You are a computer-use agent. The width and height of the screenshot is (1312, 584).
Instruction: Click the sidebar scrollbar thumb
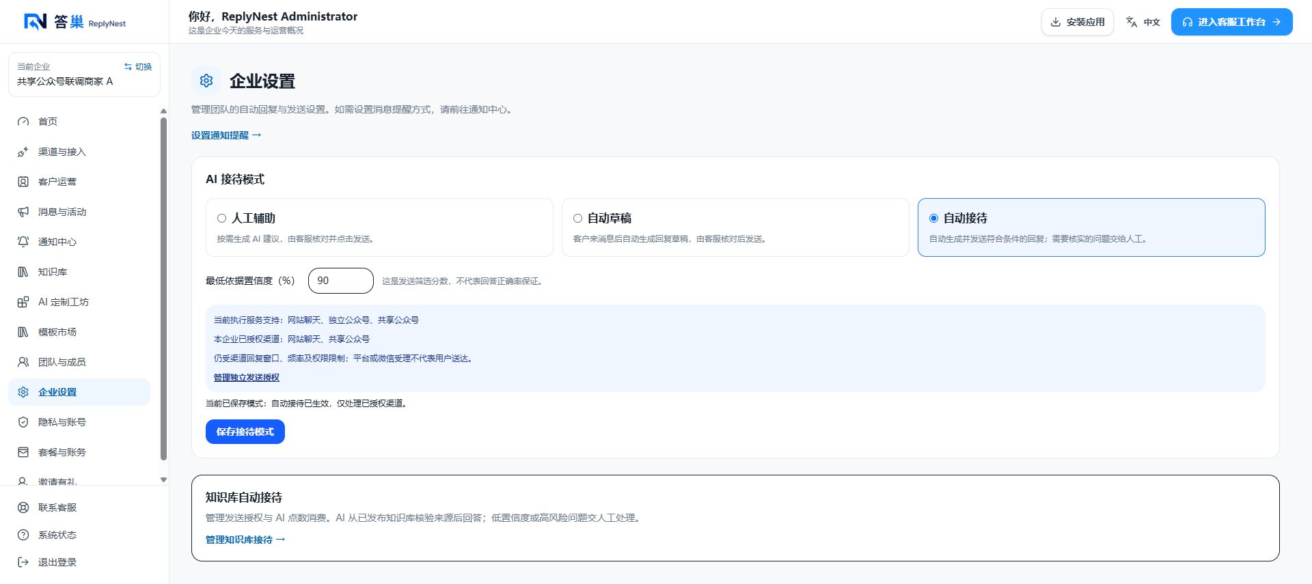pyautogui.click(x=163, y=289)
